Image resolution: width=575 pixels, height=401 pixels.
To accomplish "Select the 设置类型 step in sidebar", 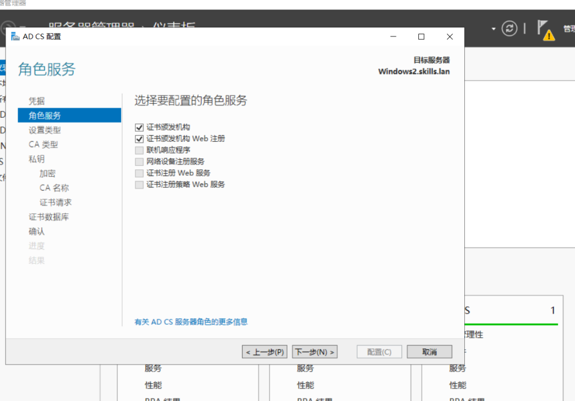I will (45, 130).
